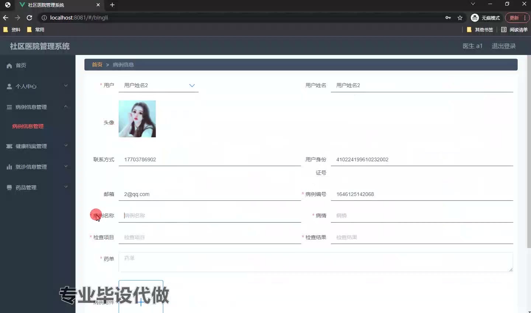Focus the 检查结果 input field

[422, 237]
